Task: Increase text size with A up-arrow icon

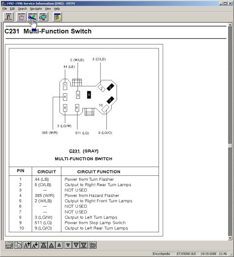Action: click(27, 245)
